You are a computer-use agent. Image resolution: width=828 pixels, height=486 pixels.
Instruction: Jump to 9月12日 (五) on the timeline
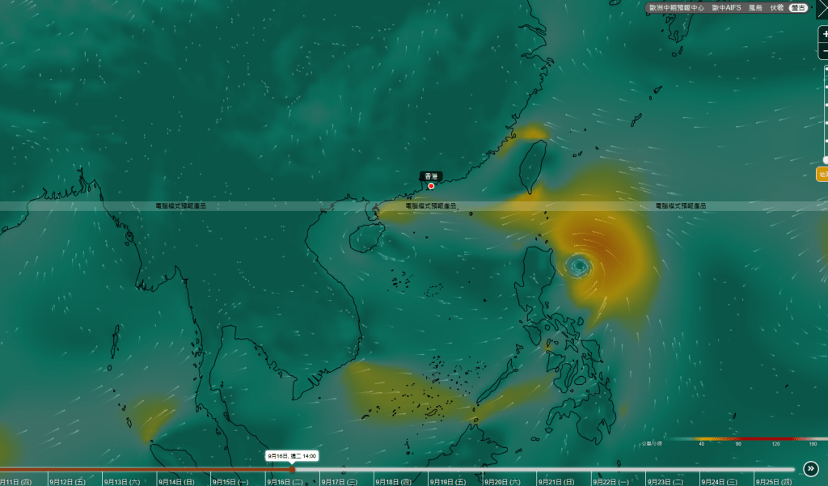(x=68, y=481)
